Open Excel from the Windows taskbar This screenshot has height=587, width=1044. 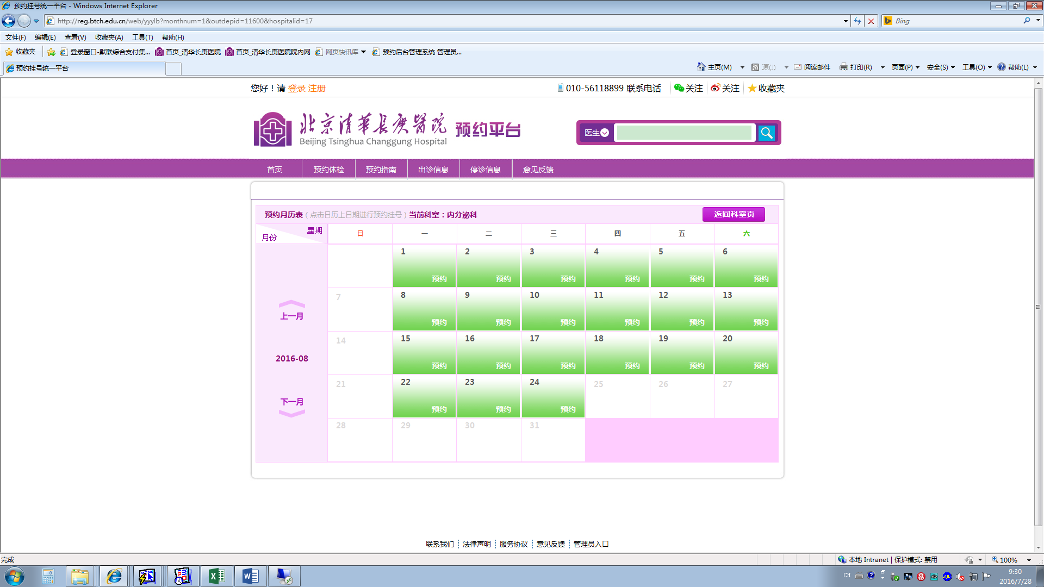[x=216, y=576]
